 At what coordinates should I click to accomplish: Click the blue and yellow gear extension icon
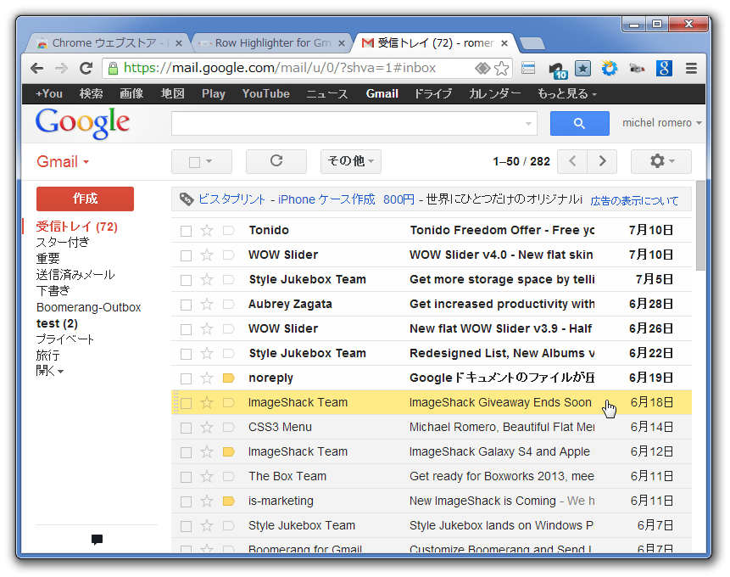pyautogui.click(x=610, y=69)
